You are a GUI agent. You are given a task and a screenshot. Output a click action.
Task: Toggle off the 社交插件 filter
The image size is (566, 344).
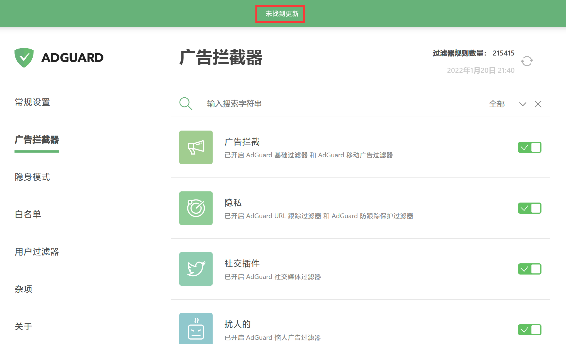(529, 269)
